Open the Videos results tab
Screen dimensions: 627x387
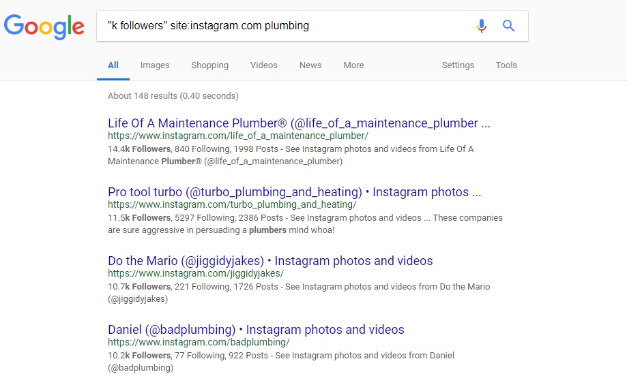tap(264, 65)
